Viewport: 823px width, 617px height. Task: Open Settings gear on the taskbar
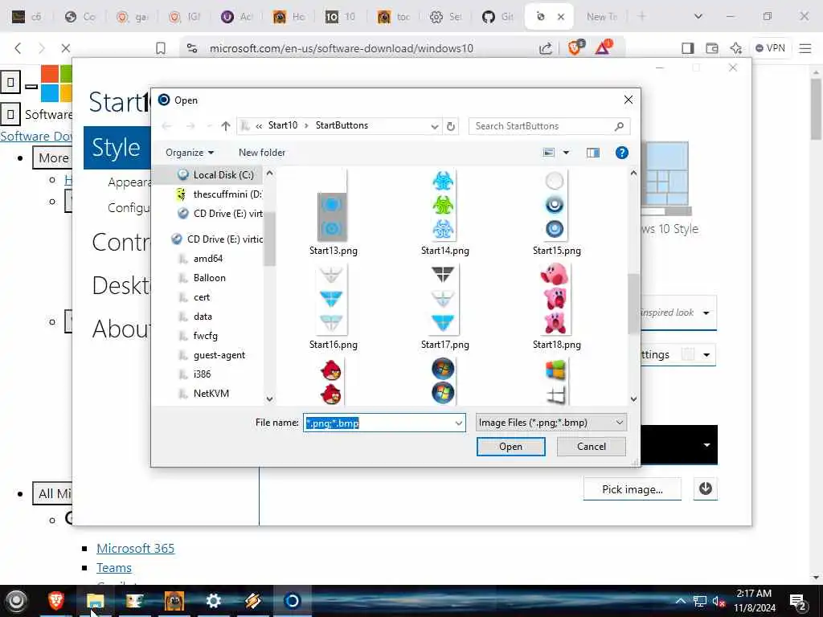point(213,601)
